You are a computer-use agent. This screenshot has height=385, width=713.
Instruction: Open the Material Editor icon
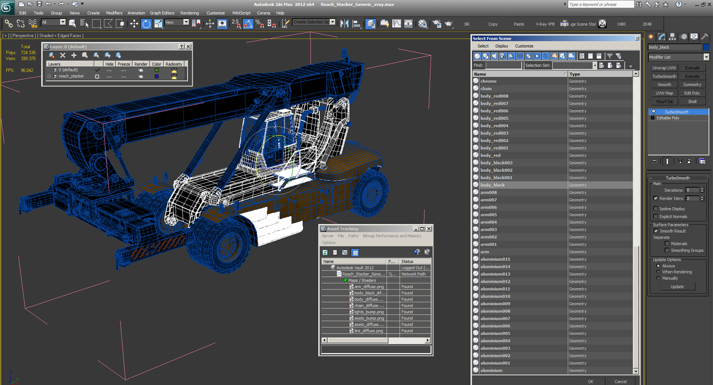tap(423, 23)
